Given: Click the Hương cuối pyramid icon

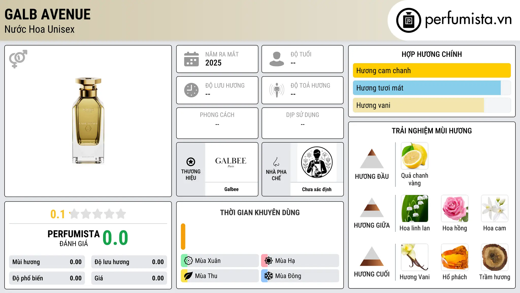Looking at the screenshot, I should point(372,256).
